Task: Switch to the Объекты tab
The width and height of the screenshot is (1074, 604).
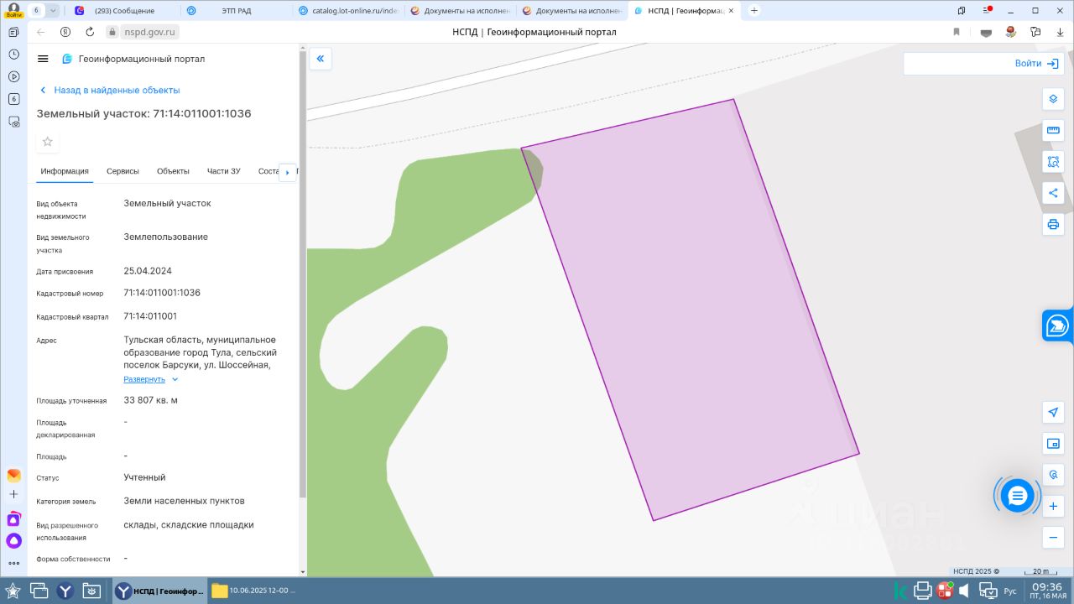Action: point(173,171)
